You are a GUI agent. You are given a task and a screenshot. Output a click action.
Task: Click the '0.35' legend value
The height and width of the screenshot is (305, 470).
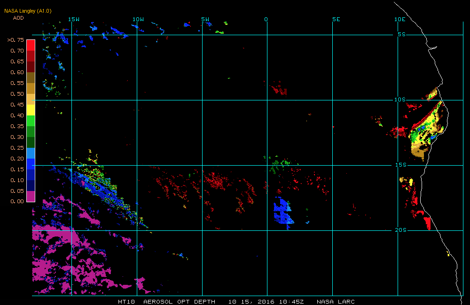coord(17,126)
